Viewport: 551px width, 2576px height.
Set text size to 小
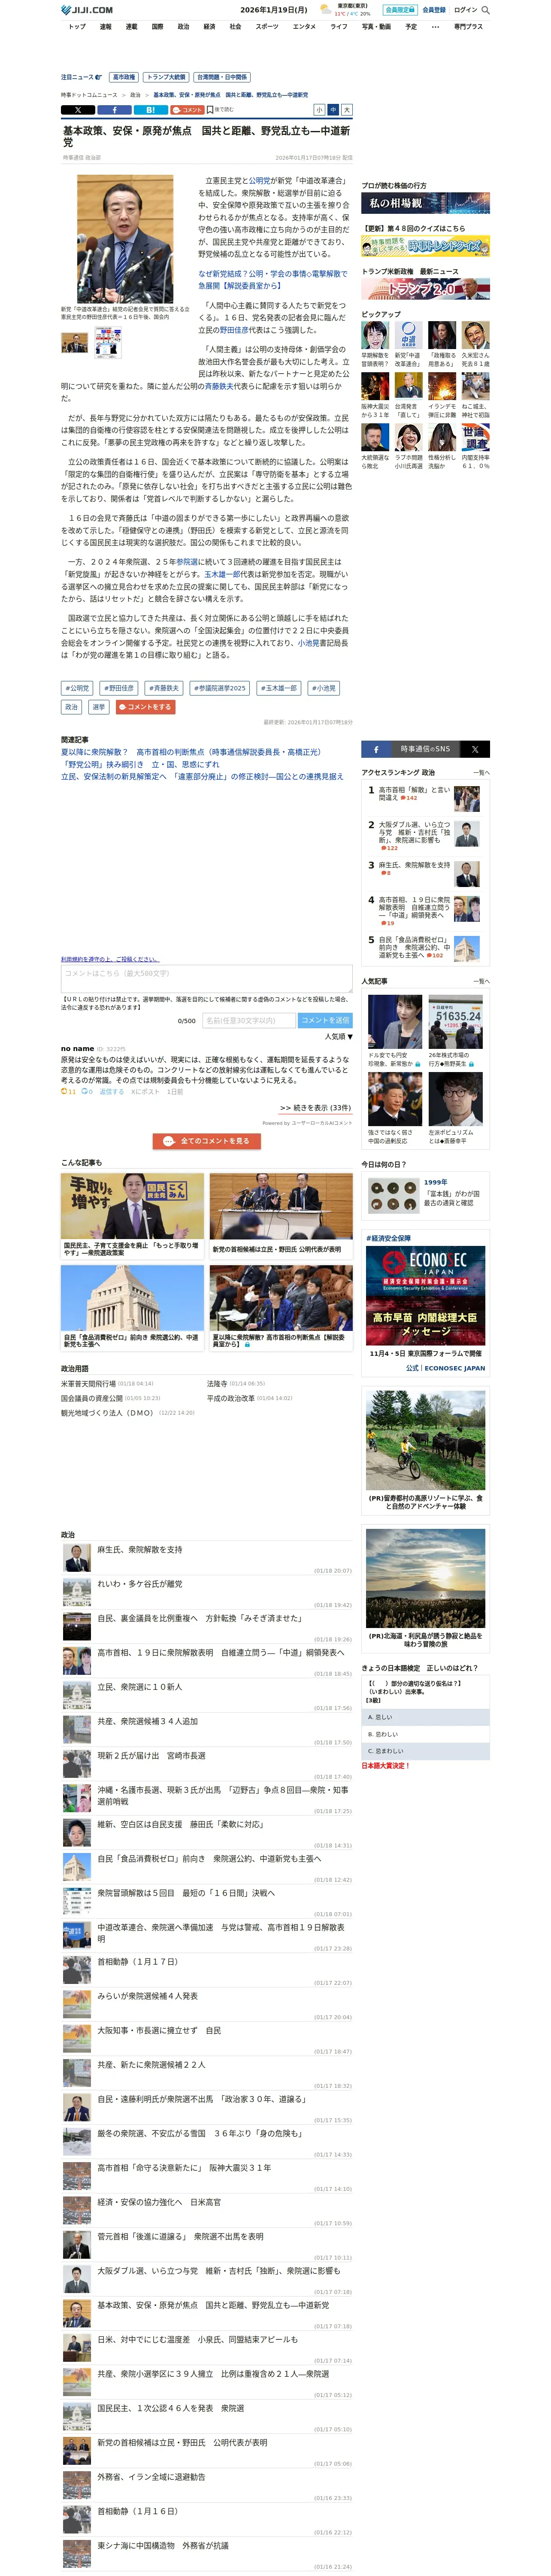coord(320,110)
